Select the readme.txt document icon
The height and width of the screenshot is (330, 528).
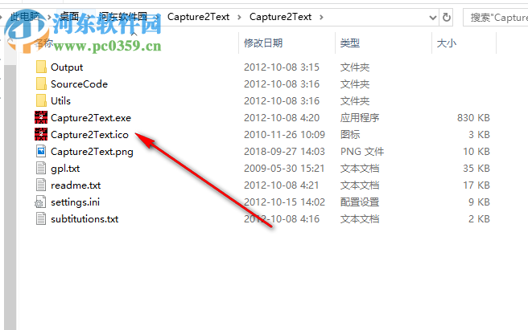tap(41, 185)
